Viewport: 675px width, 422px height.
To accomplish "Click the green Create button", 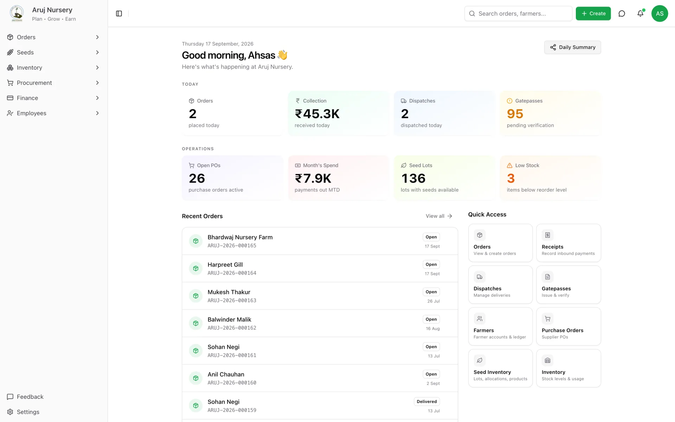I will (593, 13).
